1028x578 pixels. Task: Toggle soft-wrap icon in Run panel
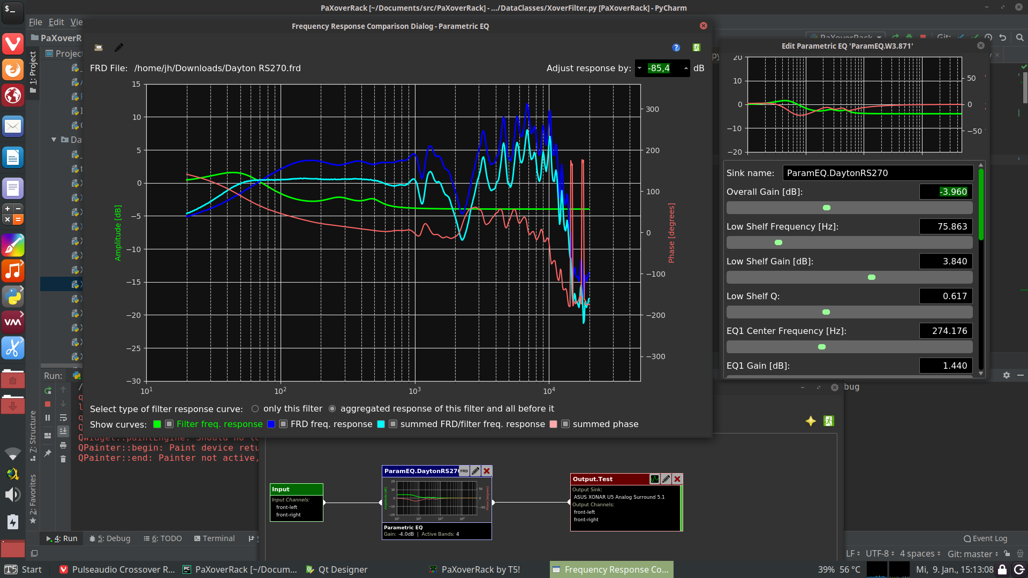click(x=63, y=418)
